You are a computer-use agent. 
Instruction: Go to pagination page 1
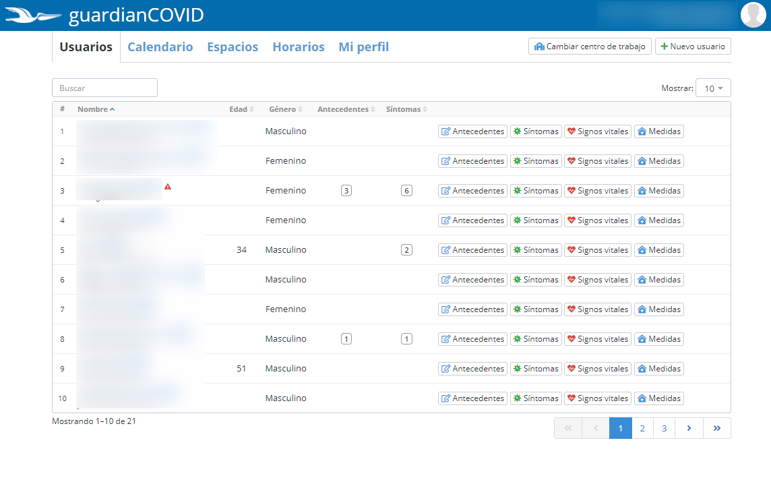tap(621, 428)
